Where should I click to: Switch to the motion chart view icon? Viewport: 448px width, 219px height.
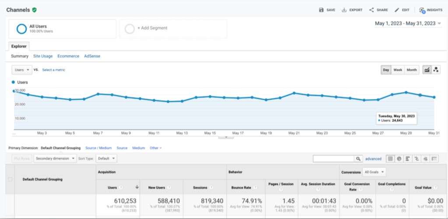click(436, 70)
